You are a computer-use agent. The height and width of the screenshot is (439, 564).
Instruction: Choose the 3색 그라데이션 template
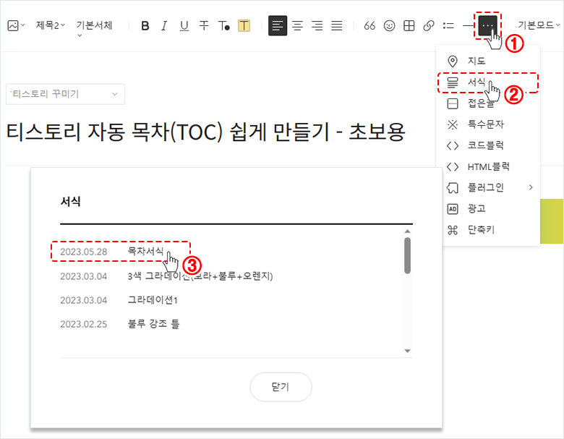[200, 276]
